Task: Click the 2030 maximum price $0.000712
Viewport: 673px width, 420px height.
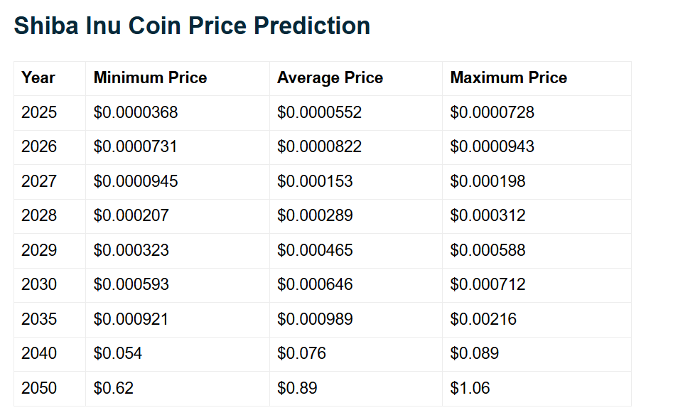Action: click(488, 285)
